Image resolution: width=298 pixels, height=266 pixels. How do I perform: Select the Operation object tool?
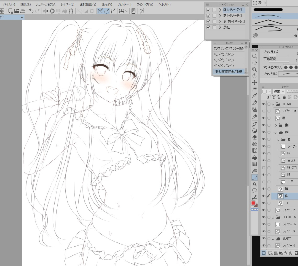point(254,69)
